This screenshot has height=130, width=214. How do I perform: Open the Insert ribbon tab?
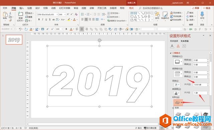pos(21,8)
